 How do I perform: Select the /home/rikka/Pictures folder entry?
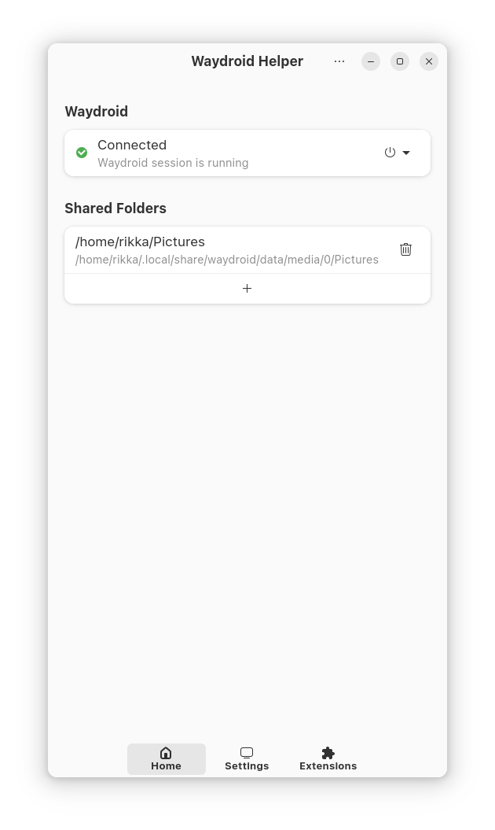[x=247, y=250]
